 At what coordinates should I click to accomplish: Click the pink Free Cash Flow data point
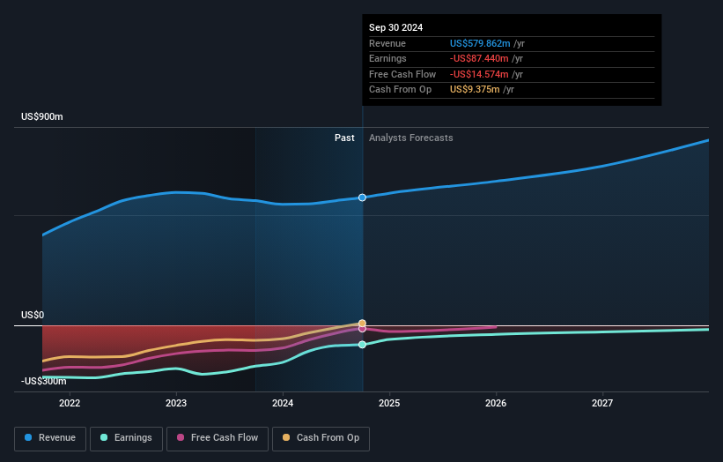[x=363, y=329]
